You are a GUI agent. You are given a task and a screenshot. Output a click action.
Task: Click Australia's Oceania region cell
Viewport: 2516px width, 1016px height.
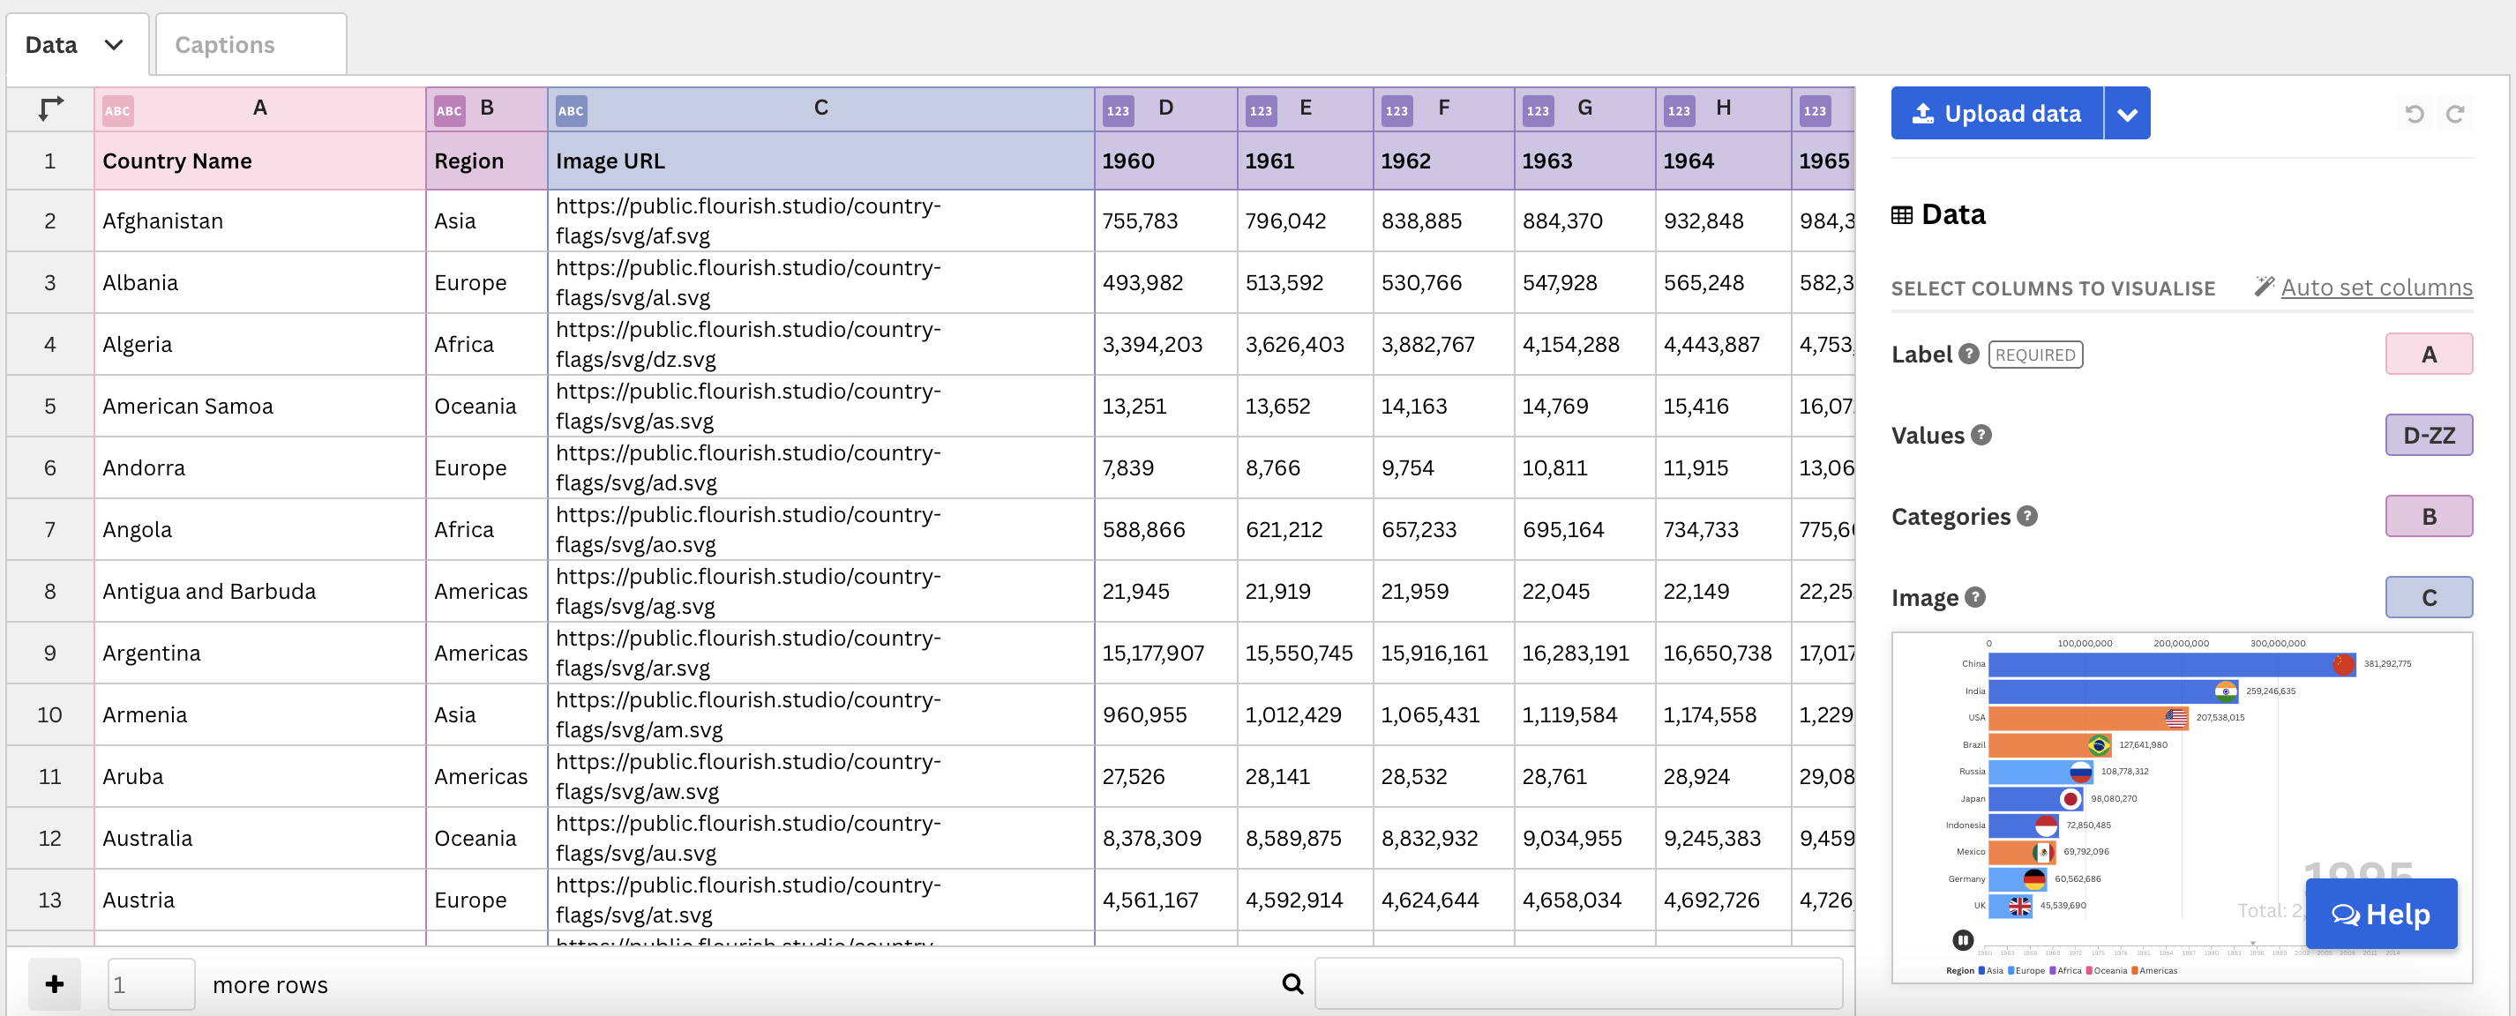pos(486,839)
